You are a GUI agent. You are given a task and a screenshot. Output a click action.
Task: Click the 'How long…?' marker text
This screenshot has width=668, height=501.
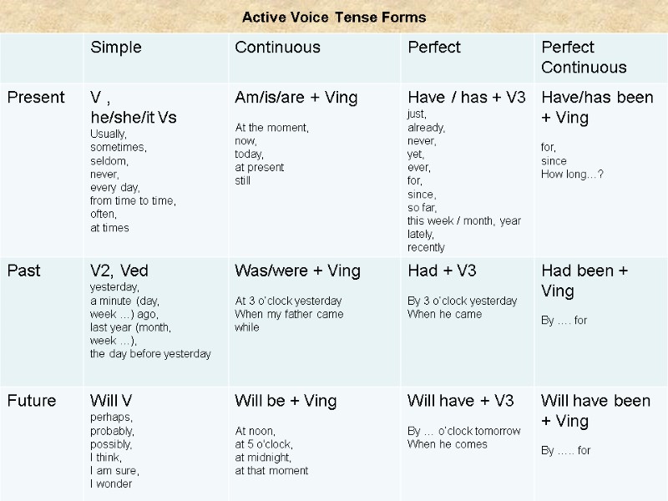[572, 174]
